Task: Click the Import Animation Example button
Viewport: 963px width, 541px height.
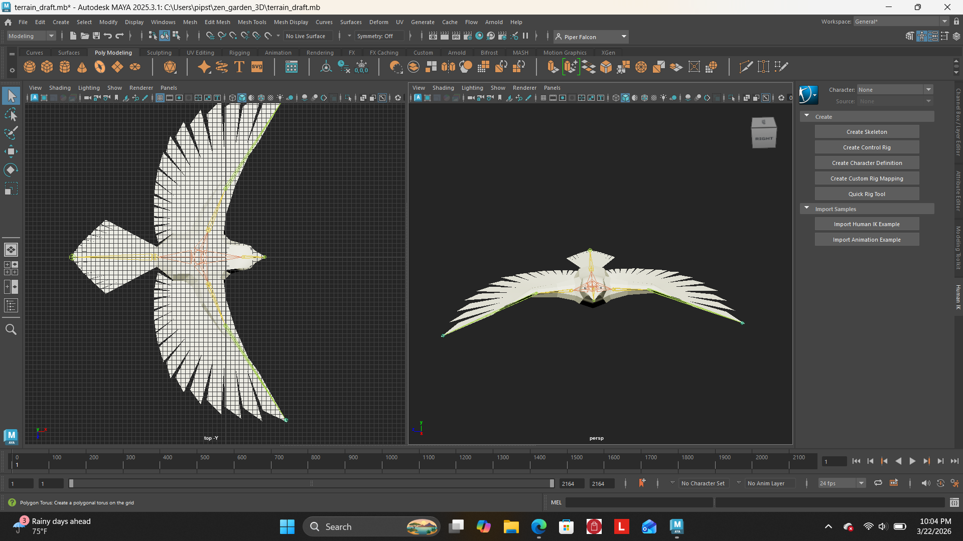Action: (x=867, y=240)
